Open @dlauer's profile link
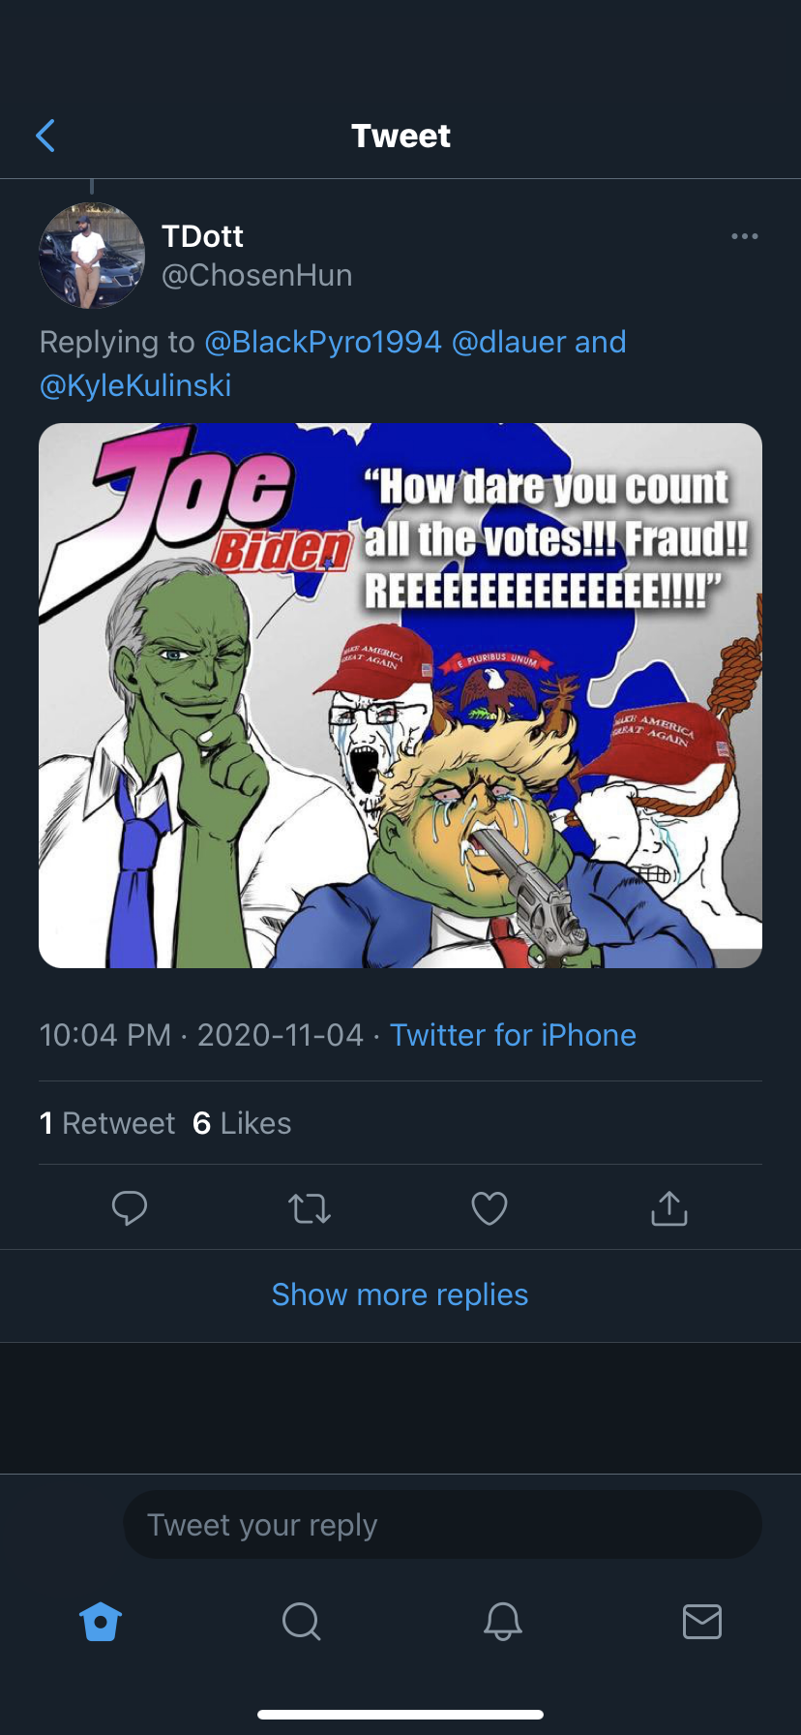The image size is (801, 1735). pyautogui.click(x=508, y=342)
